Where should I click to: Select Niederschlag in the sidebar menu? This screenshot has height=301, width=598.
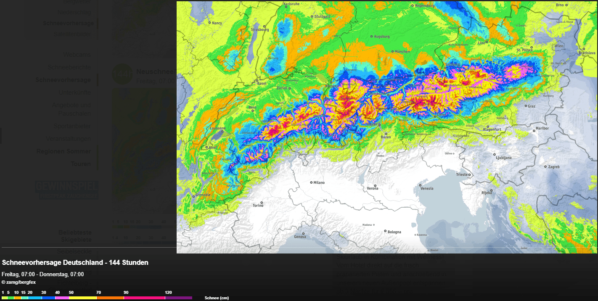pyautogui.click(x=74, y=12)
